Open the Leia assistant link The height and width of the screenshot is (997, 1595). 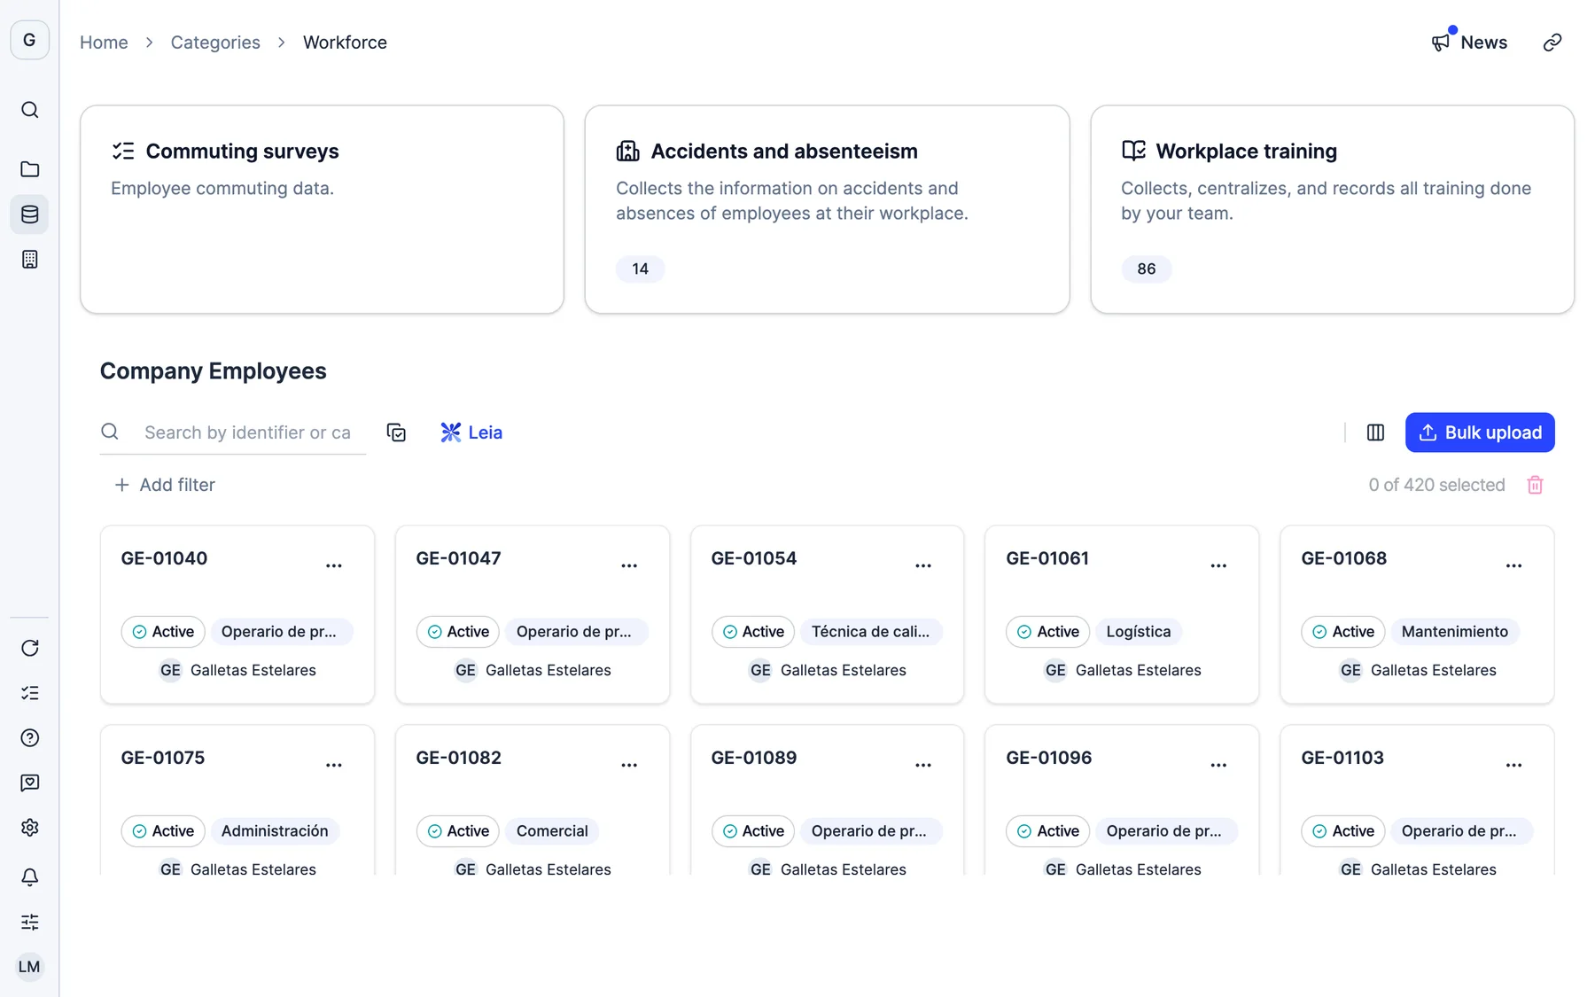471,432
